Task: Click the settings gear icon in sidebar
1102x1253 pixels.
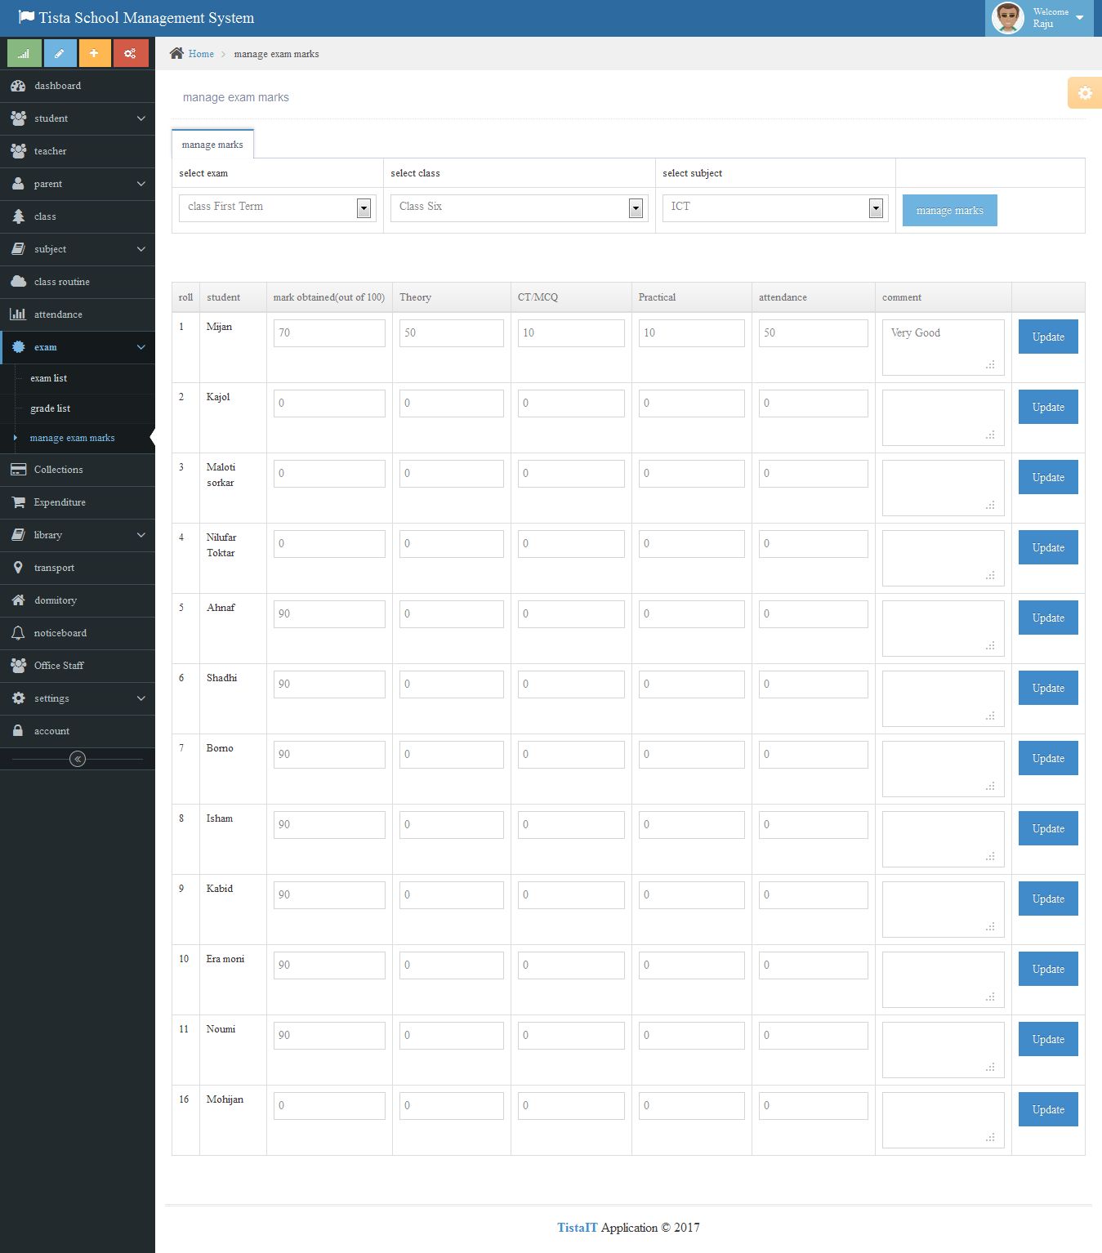Action: 18,698
